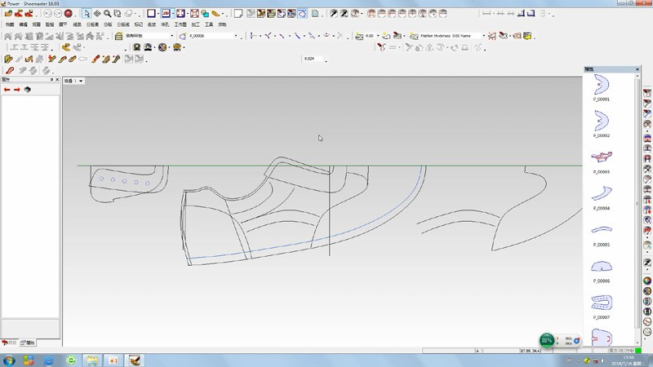Screen dimensions: 653x367
Task: Select the arrow pointer tool
Action: click(x=87, y=14)
